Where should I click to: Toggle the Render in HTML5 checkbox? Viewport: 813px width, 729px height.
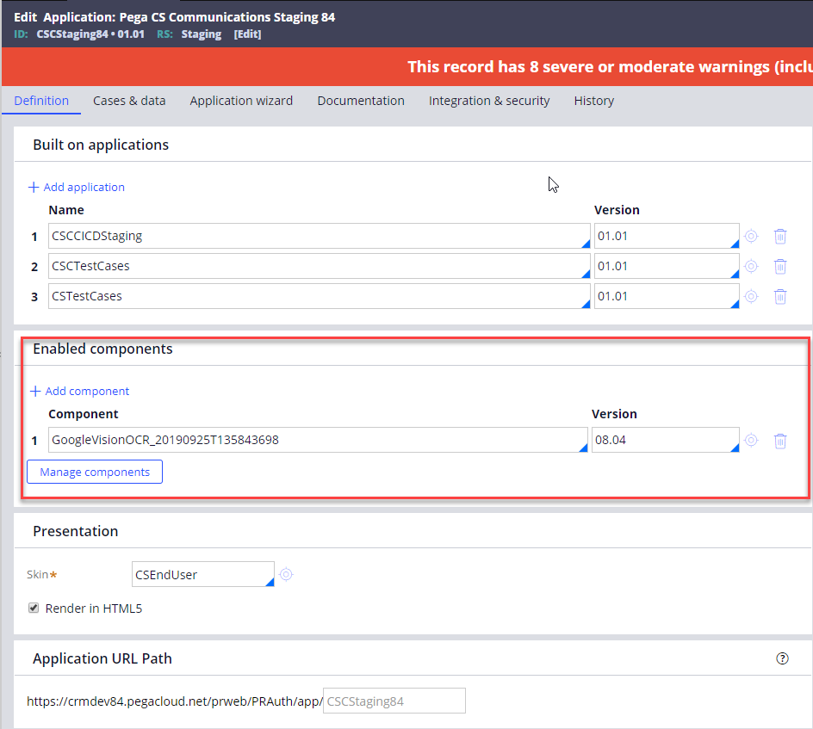(34, 608)
